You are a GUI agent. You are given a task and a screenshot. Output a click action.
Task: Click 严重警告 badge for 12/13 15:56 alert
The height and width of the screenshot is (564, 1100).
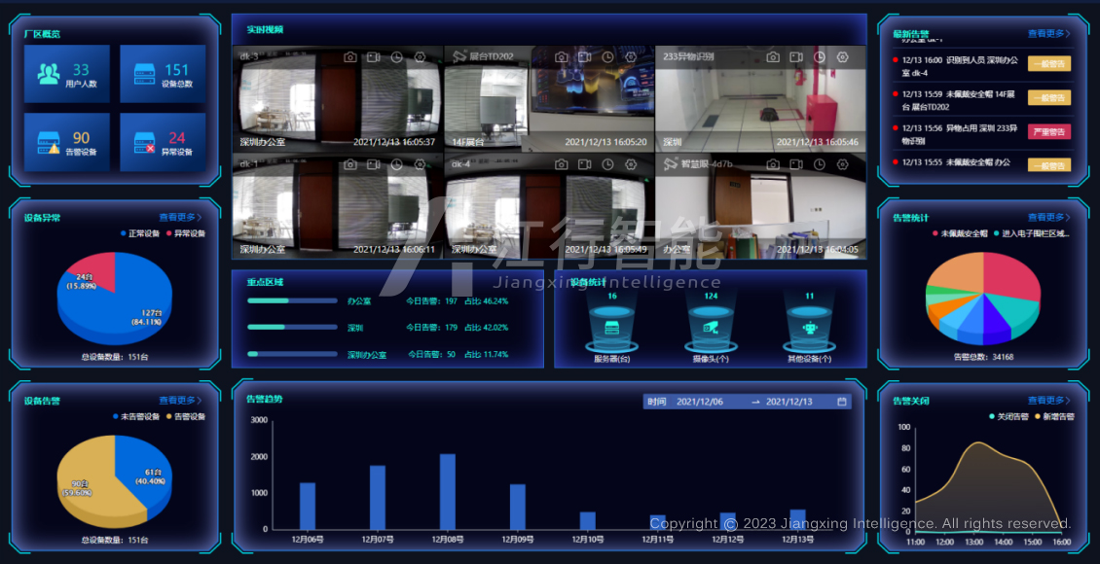(1049, 131)
